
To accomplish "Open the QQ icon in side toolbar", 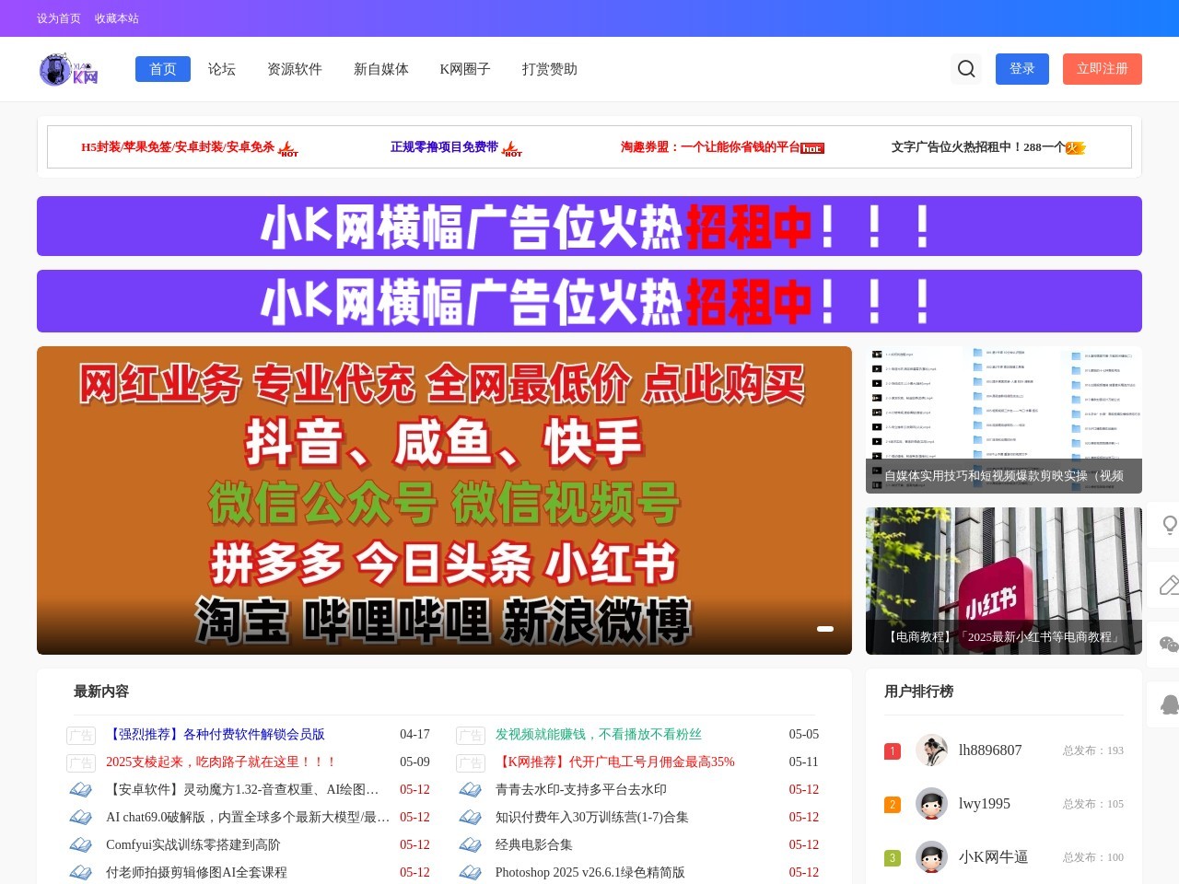I will point(1169,704).
